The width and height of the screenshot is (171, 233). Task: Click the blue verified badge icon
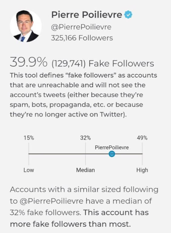click(128, 15)
